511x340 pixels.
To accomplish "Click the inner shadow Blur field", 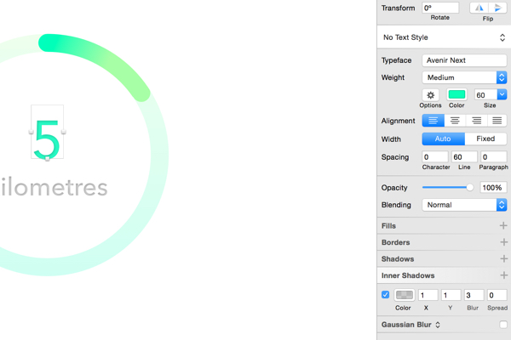I will [474, 295].
